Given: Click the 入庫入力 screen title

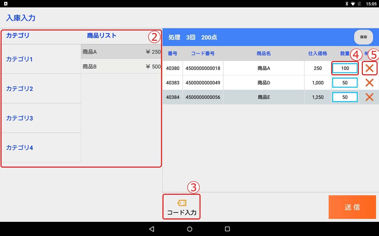Looking at the screenshot, I should coord(21,18).
